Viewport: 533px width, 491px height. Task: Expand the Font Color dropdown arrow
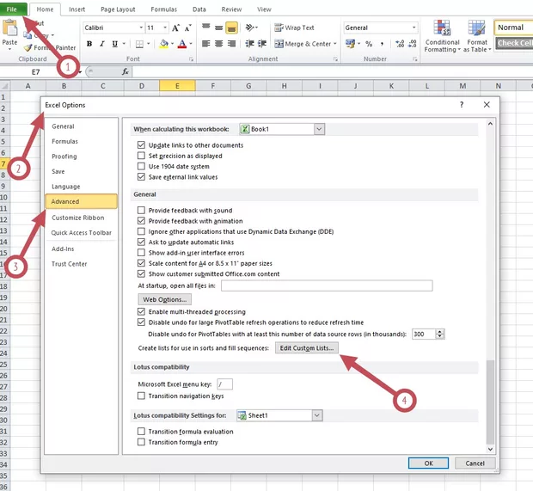pyautogui.click(x=191, y=44)
